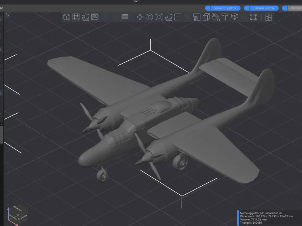
Task: Select the Rotate tool
Action: [149, 17]
